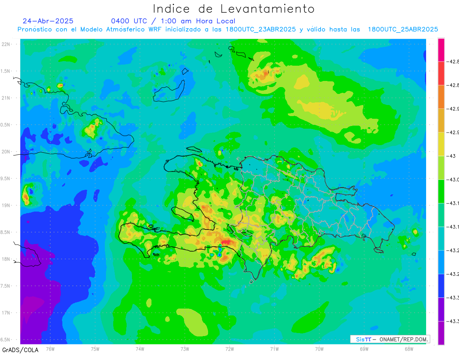Image resolution: width=459 pixels, height=354 pixels.
Task: Click the '69W' longitude label
Action: pyautogui.click(x=364, y=349)
